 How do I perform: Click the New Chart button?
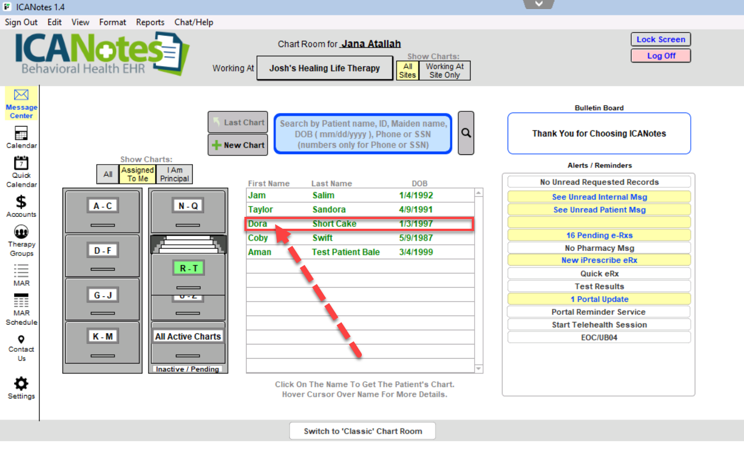pyautogui.click(x=238, y=145)
